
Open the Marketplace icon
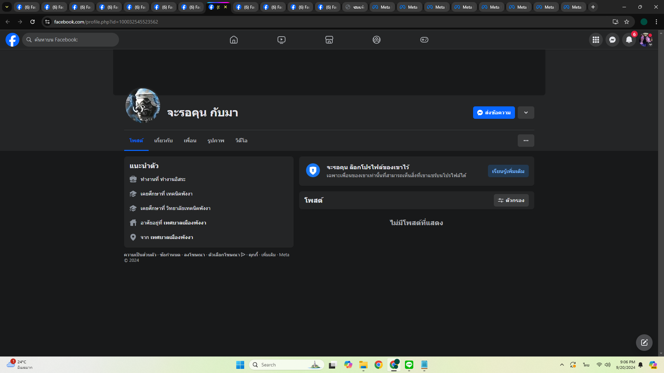(329, 40)
